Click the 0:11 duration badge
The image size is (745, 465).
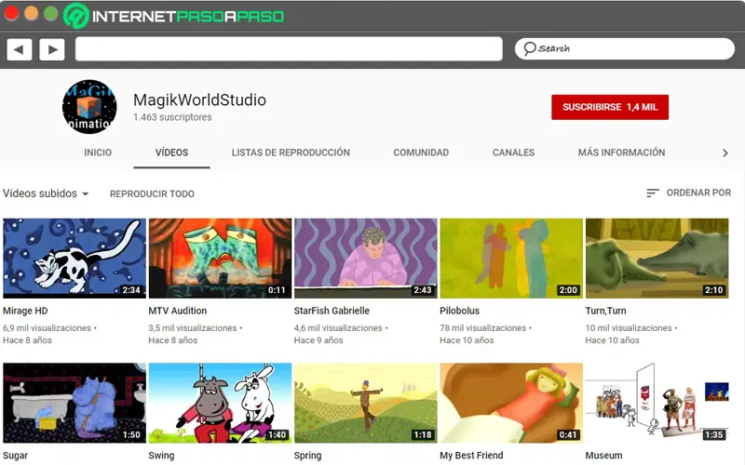(277, 290)
